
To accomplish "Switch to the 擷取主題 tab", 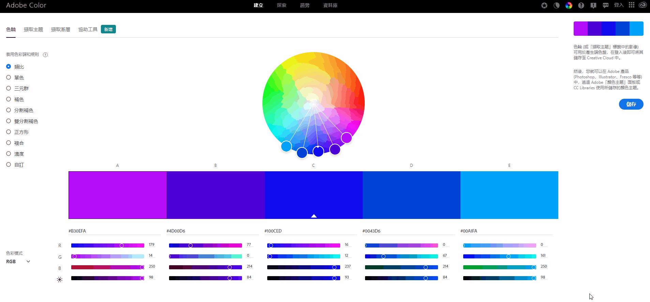I will (33, 30).
